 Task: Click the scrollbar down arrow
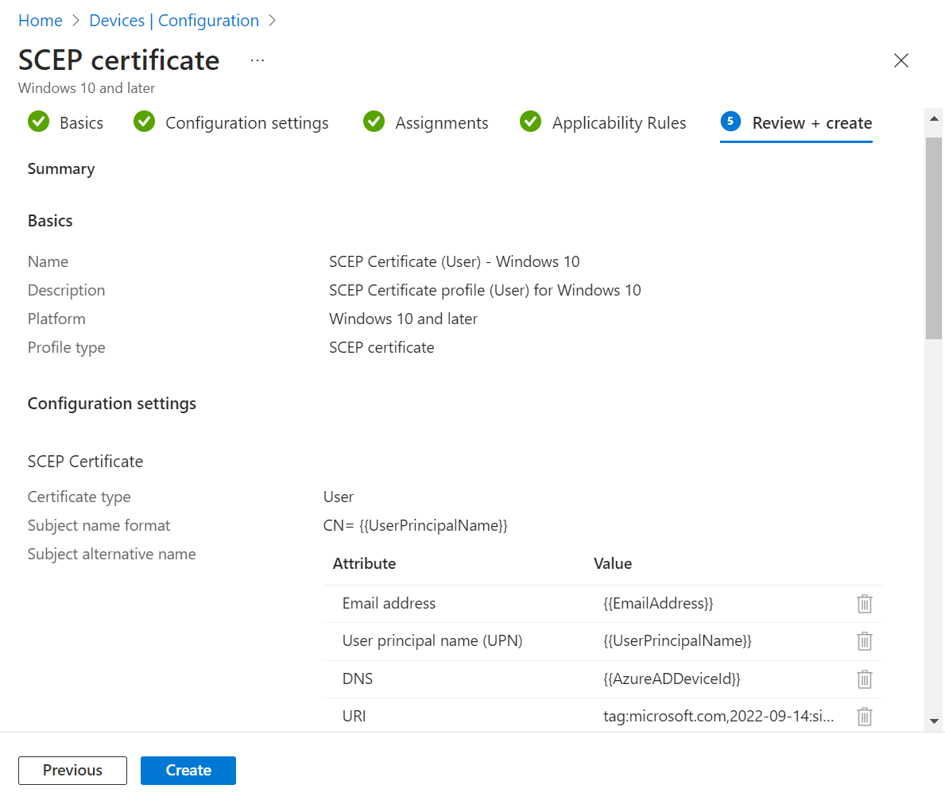[934, 721]
